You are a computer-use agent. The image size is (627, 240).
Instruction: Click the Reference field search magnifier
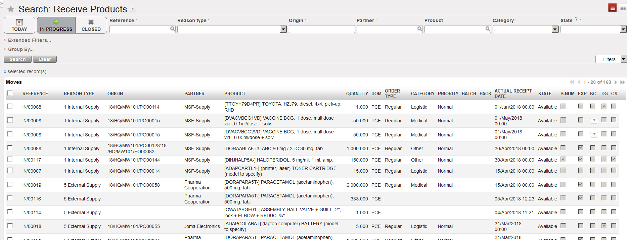[173, 29]
